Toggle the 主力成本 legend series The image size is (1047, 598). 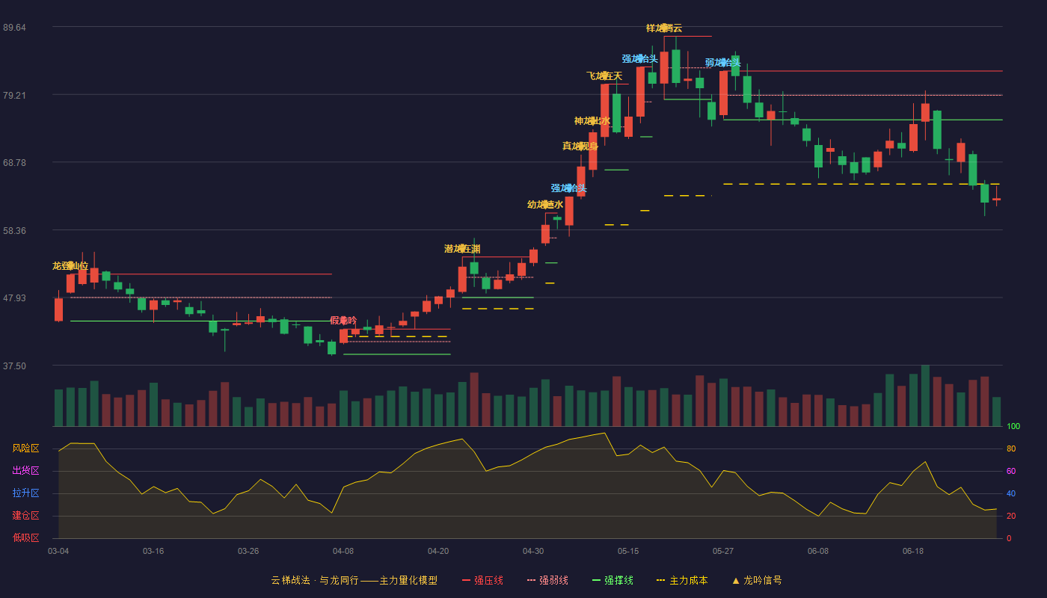(682, 580)
